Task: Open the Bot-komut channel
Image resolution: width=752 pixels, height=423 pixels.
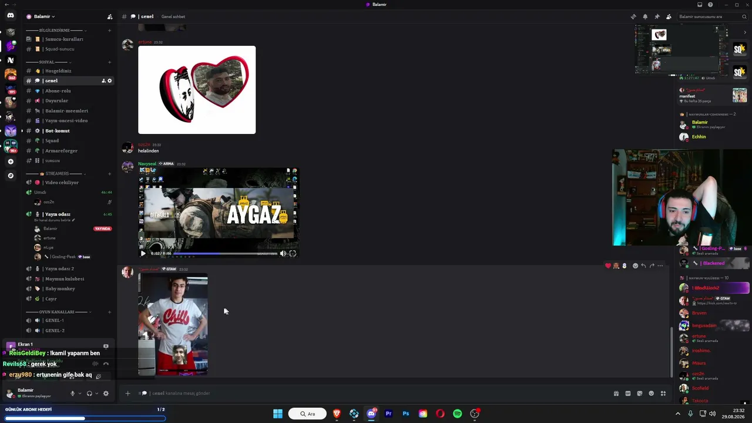Action: (x=70, y=131)
